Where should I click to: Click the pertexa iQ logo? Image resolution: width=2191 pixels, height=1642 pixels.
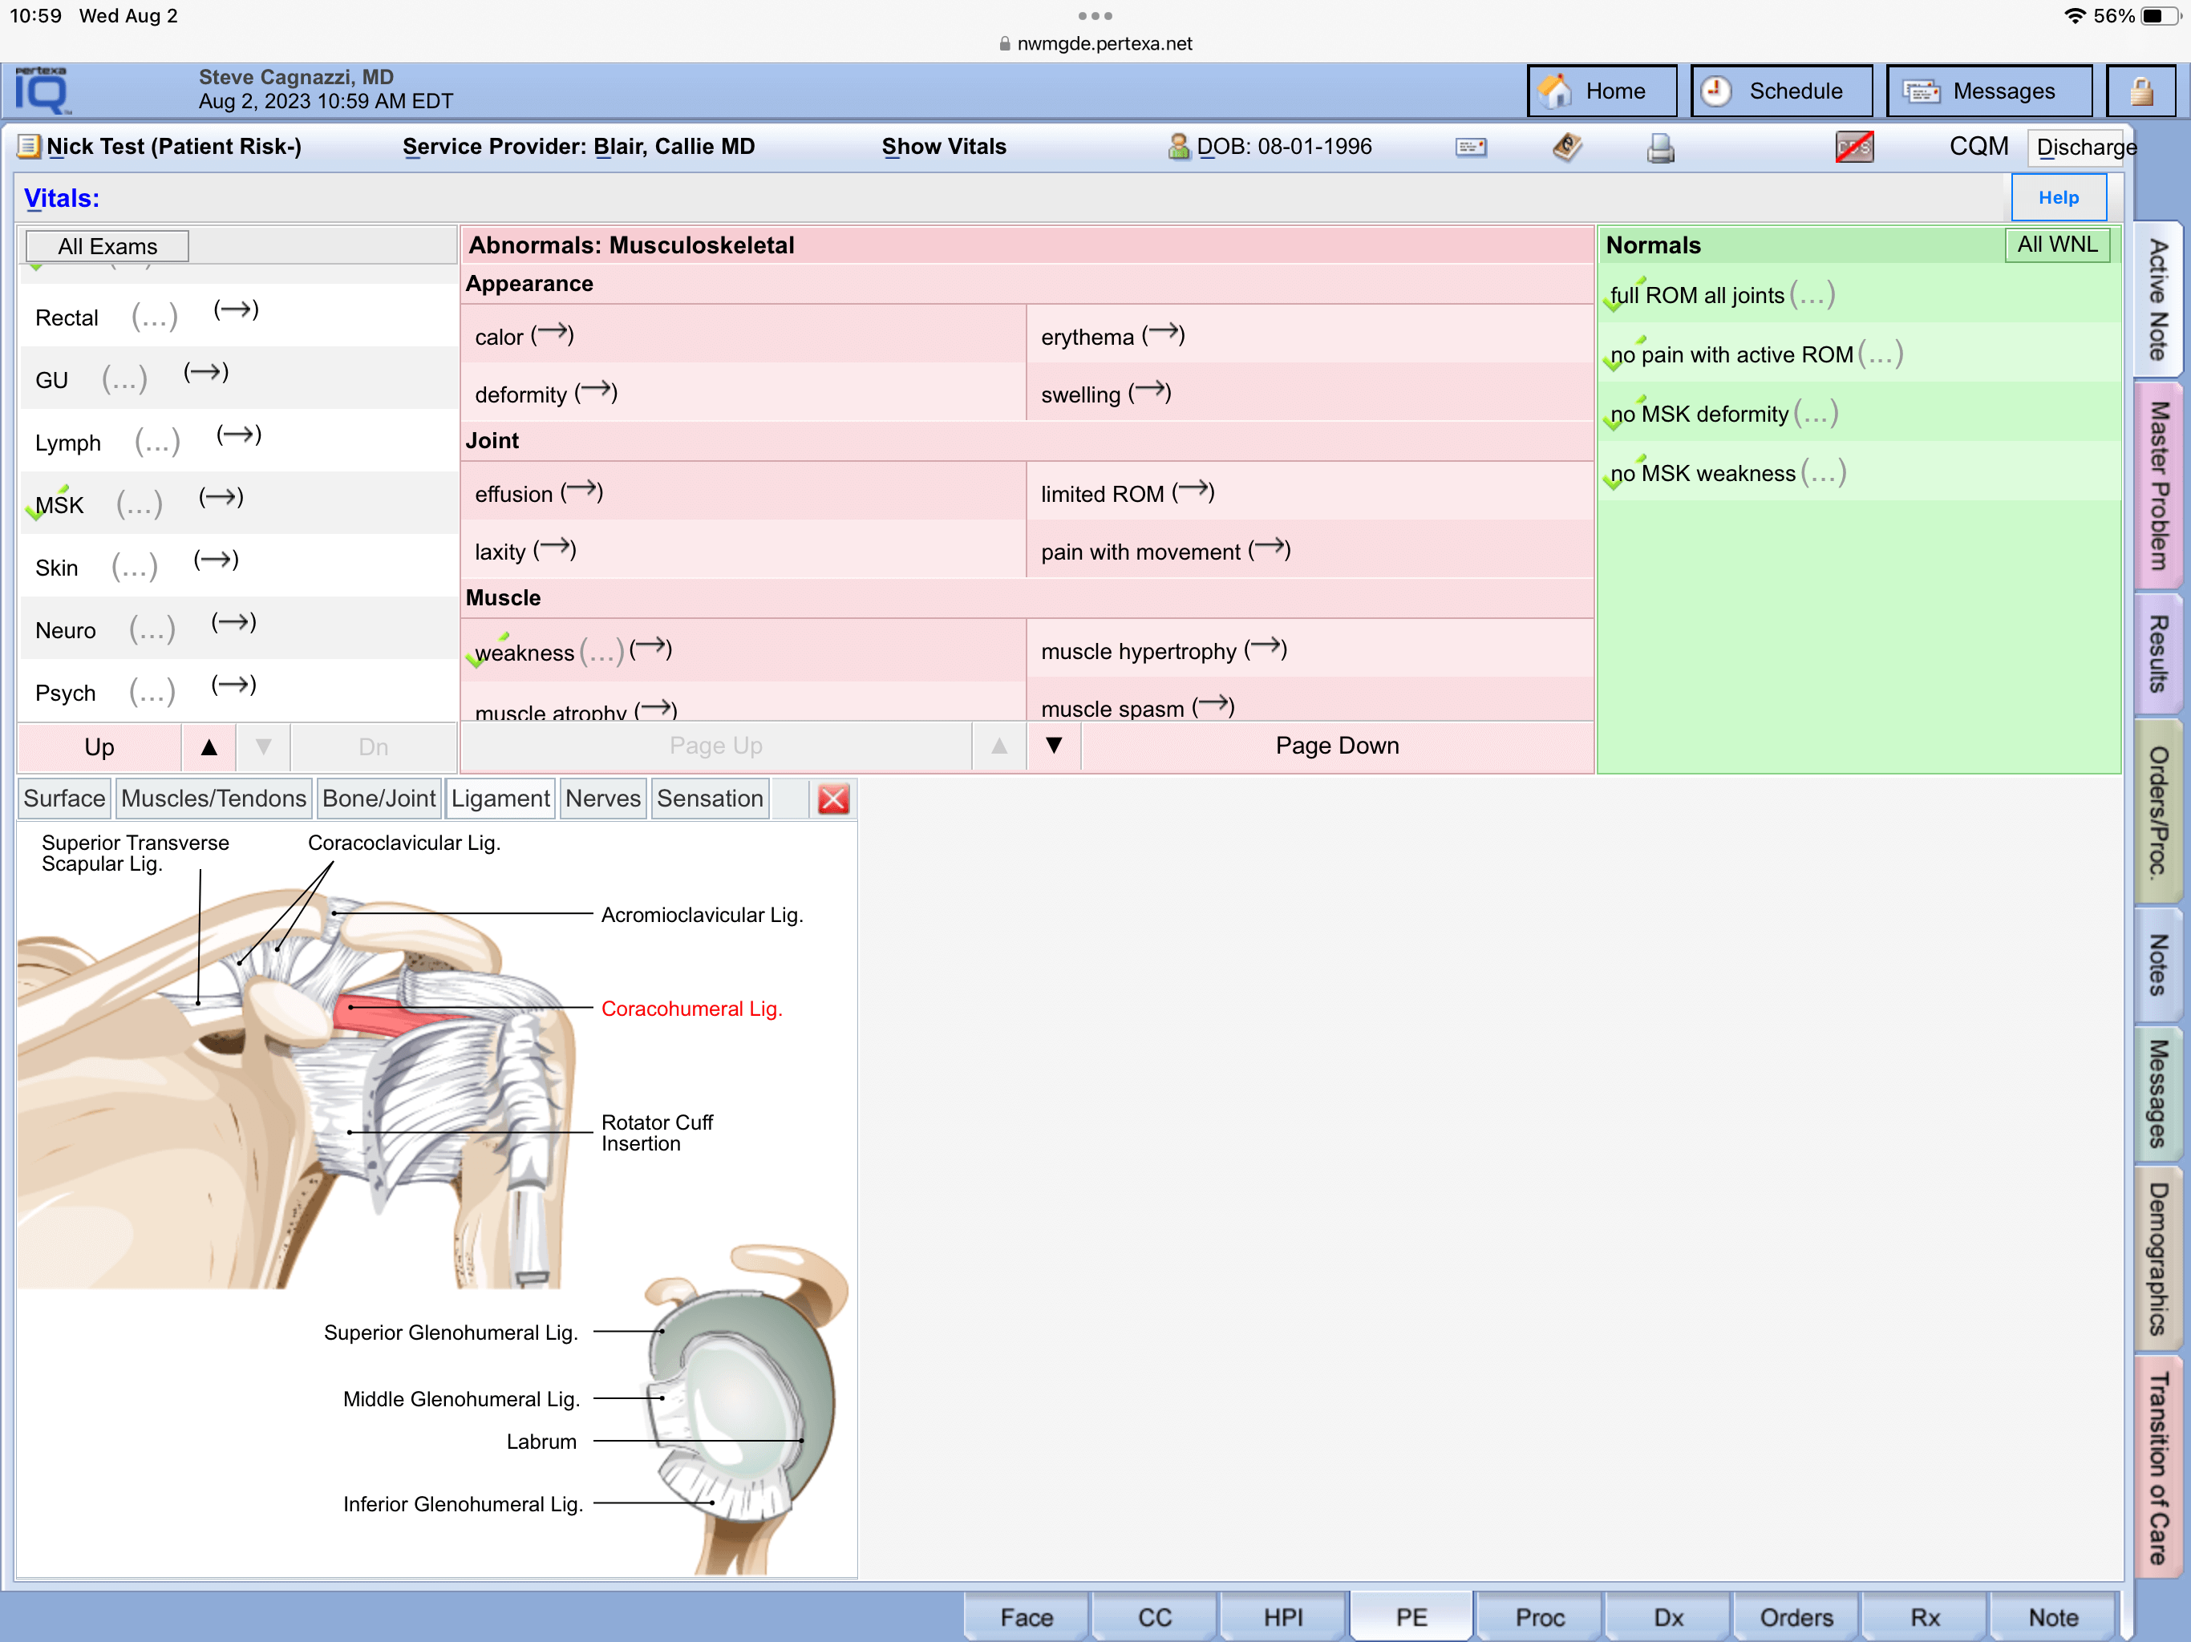42,91
